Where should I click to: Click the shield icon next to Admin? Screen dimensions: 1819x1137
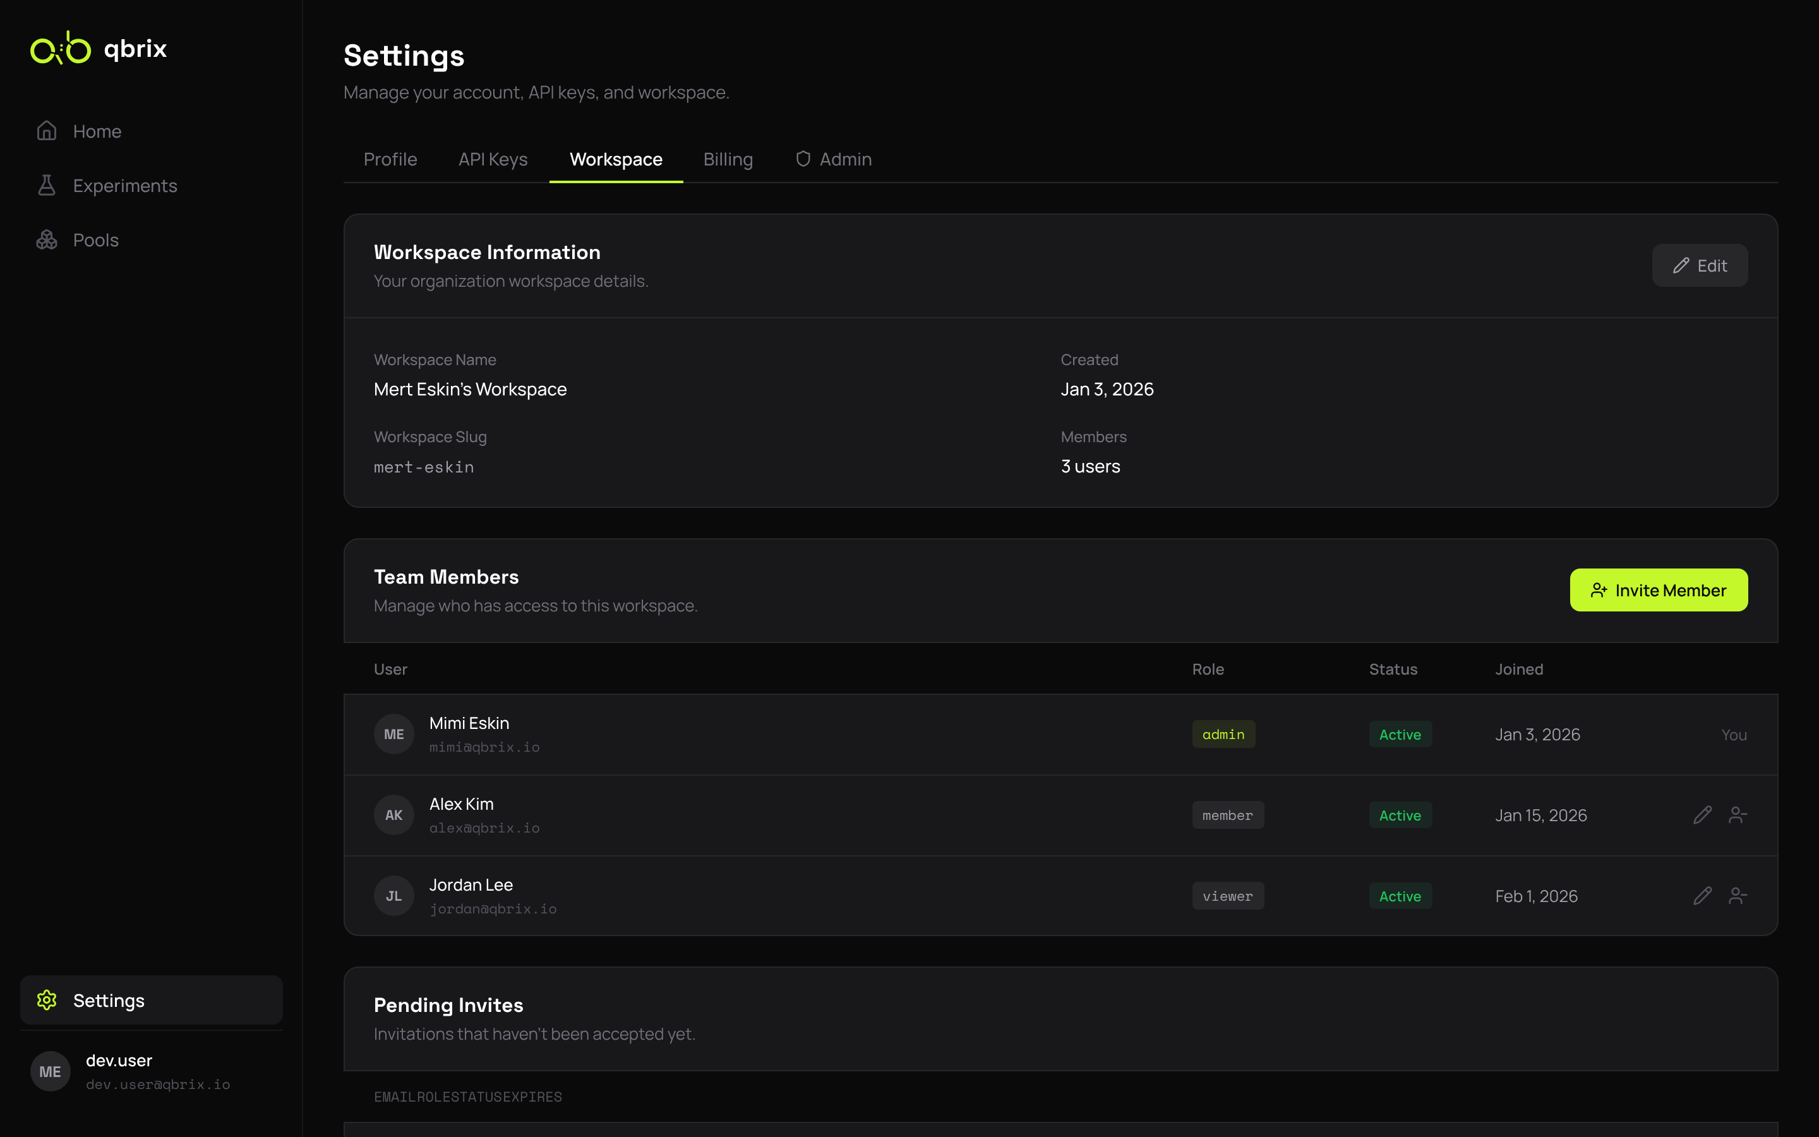[803, 159]
